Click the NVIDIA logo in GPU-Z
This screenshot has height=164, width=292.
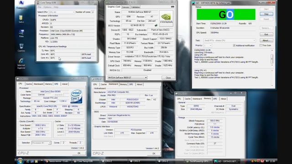tap(166, 19)
